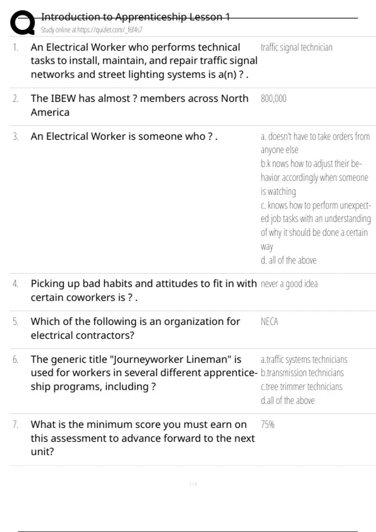Click option b about adjusting behavior when watched

click(x=314, y=177)
